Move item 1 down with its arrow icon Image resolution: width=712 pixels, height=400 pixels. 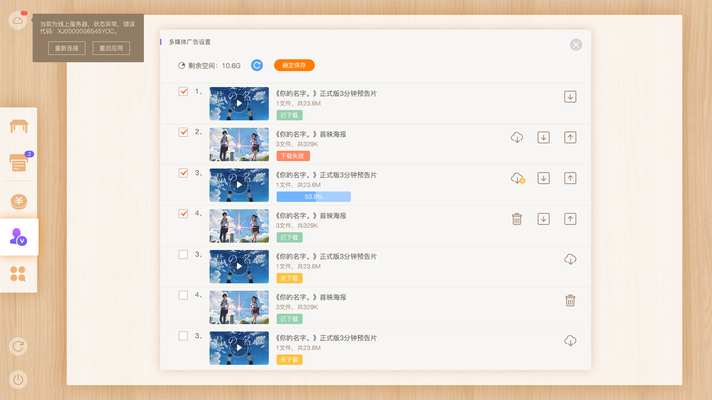[570, 97]
